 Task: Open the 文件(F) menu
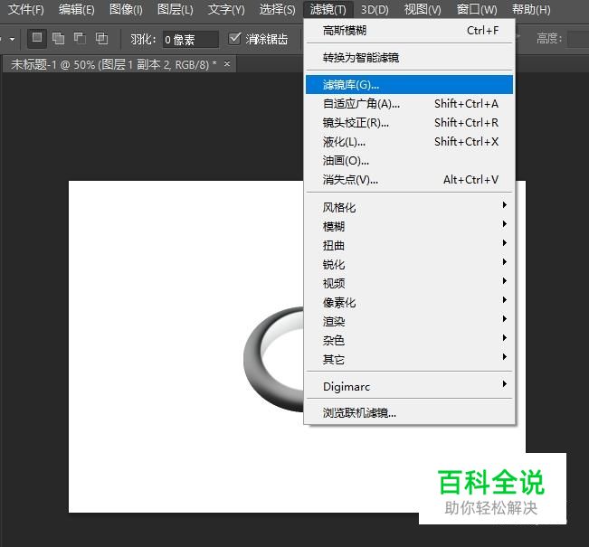[x=26, y=9]
